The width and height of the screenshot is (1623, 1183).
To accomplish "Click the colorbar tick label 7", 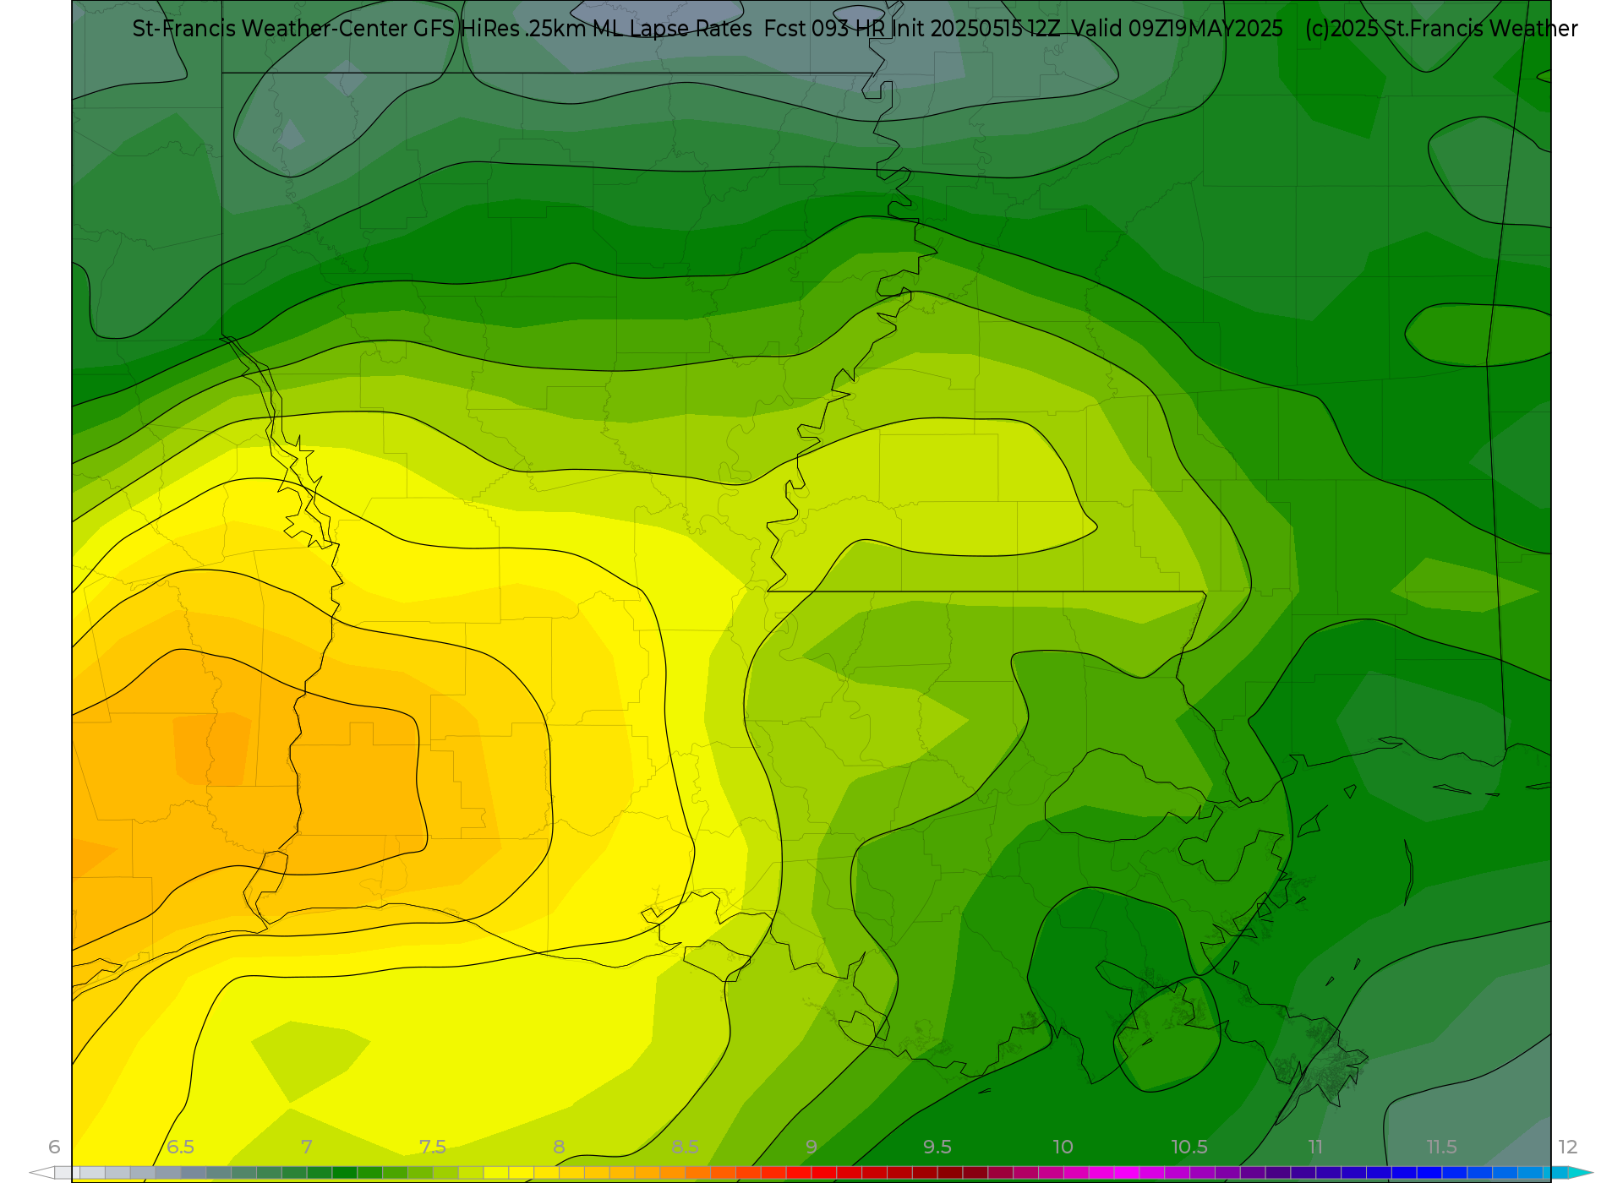I will [307, 1147].
